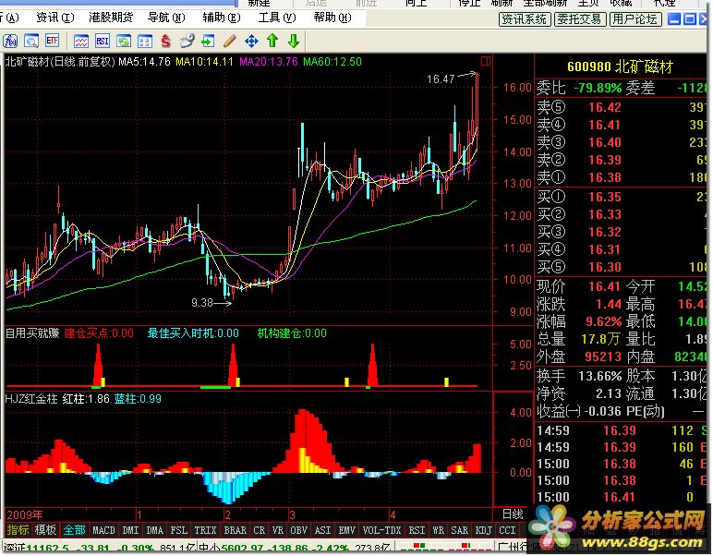Screen dimensions: 713x556
Task: Click the 自用买就赚 indicator name
Action: pos(32,333)
